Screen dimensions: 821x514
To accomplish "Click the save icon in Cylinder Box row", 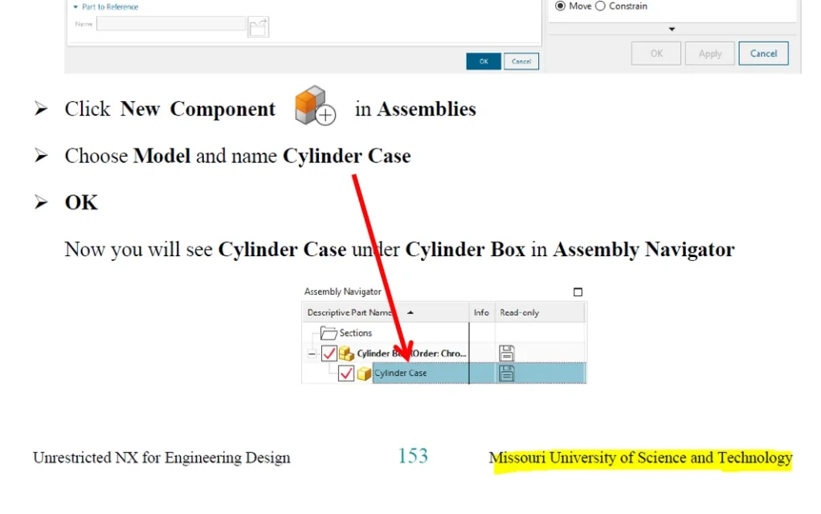I will point(506,353).
